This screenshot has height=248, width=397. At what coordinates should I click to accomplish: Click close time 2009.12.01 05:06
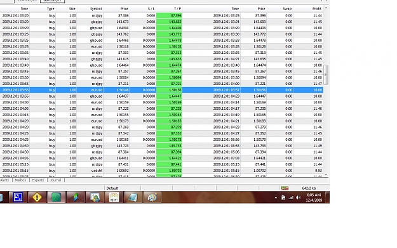coord(226,152)
